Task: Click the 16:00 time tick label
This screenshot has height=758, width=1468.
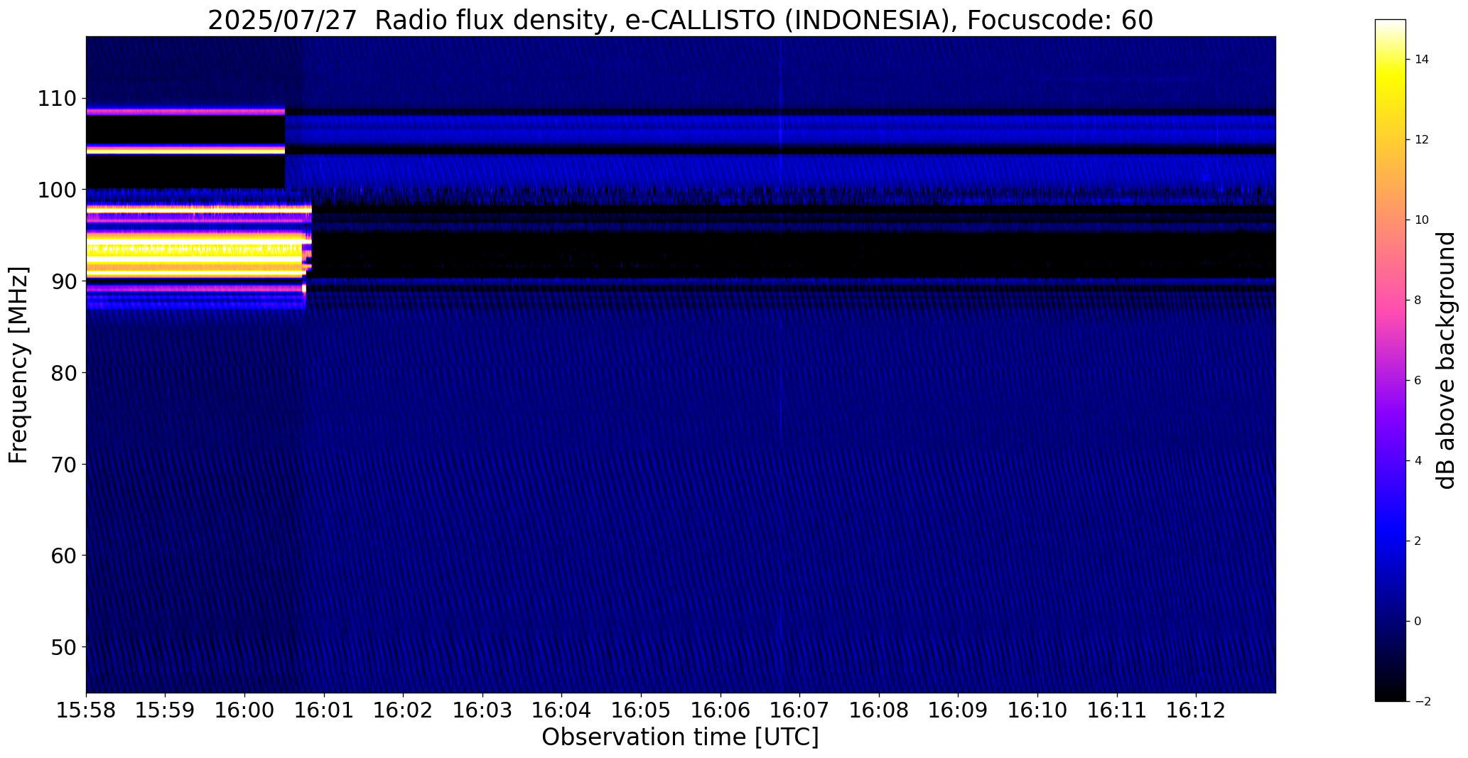Action: pyautogui.click(x=245, y=710)
